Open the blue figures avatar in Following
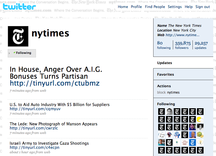This screenshot has height=156, width=216. coord(177,135)
